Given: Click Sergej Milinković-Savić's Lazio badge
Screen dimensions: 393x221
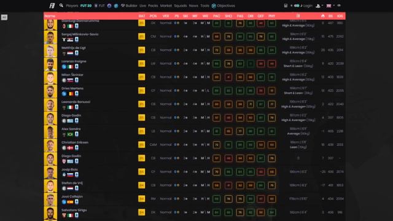Looking at the screenshot, I should pos(64,39).
